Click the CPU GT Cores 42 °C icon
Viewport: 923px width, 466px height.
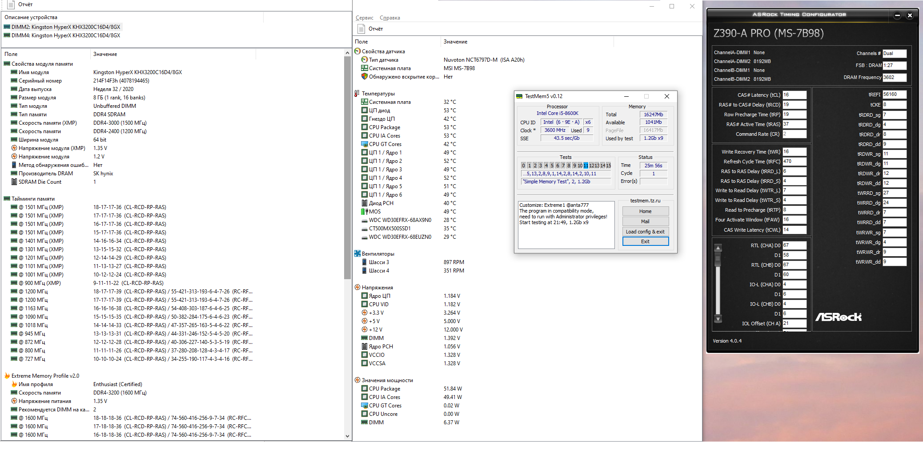(x=365, y=144)
